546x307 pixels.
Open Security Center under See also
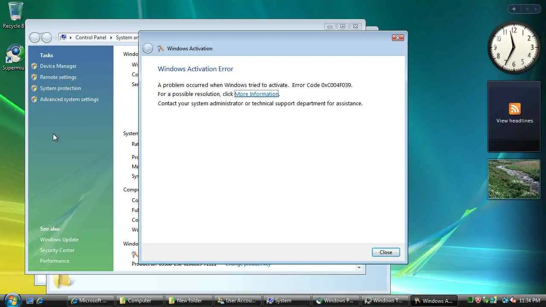click(57, 250)
